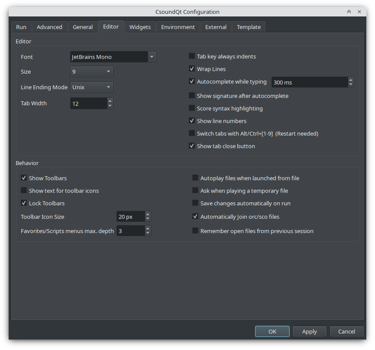Click the Apply button
The image size is (375, 350).
coord(310,331)
